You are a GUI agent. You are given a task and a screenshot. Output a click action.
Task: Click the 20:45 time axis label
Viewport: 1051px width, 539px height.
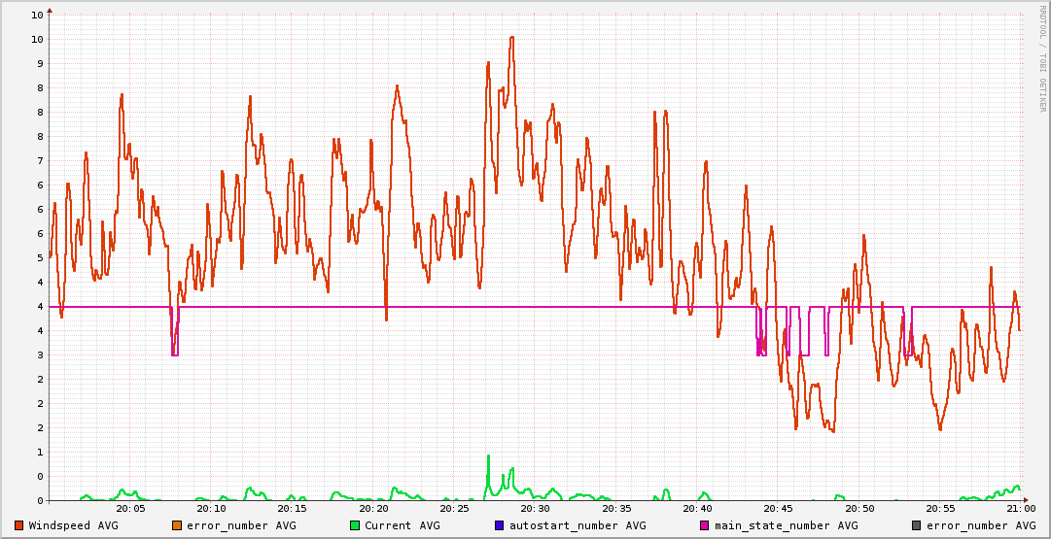point(778,508)
